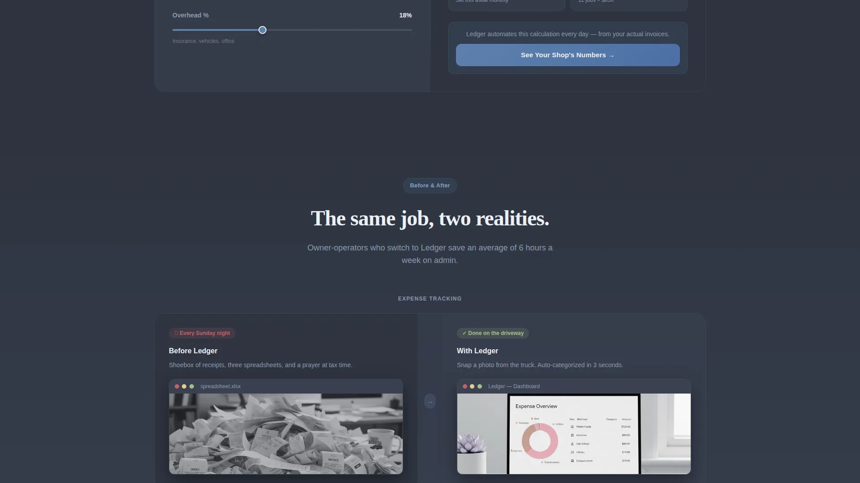Click the yellow dot in the spreadsheet.xlsx window

(x=184, y=386)
